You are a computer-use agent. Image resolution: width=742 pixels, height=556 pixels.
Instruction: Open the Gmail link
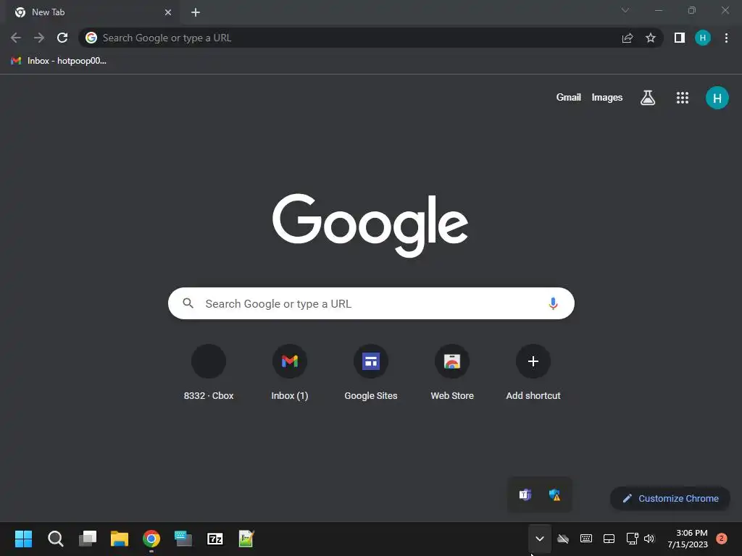click(568, 98)
